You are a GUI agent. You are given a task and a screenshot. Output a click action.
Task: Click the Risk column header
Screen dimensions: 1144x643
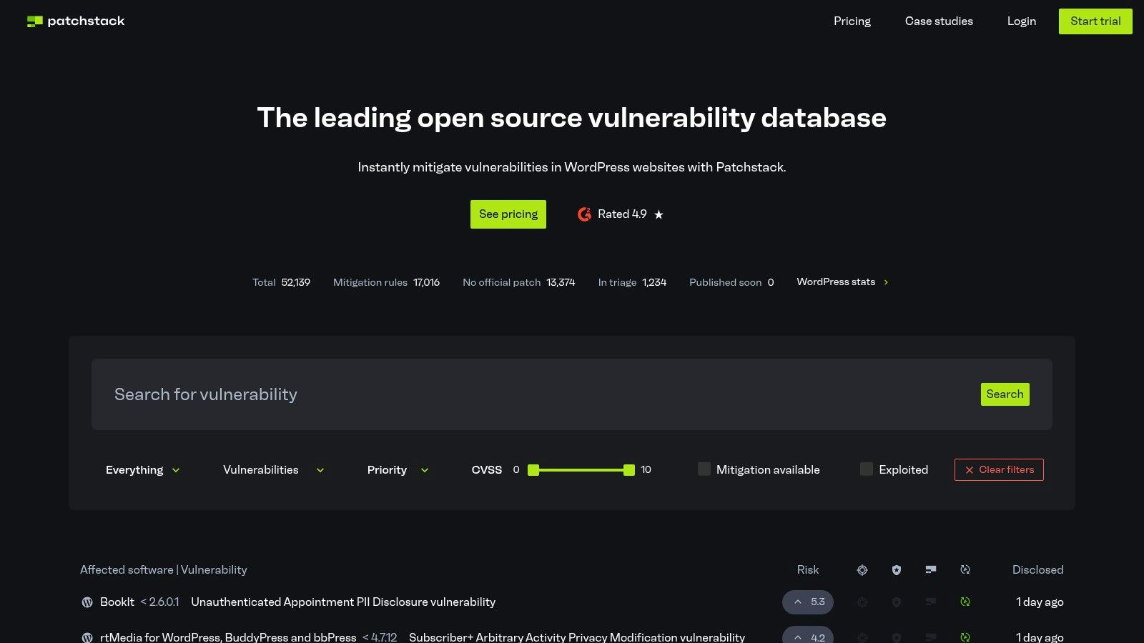808,570
